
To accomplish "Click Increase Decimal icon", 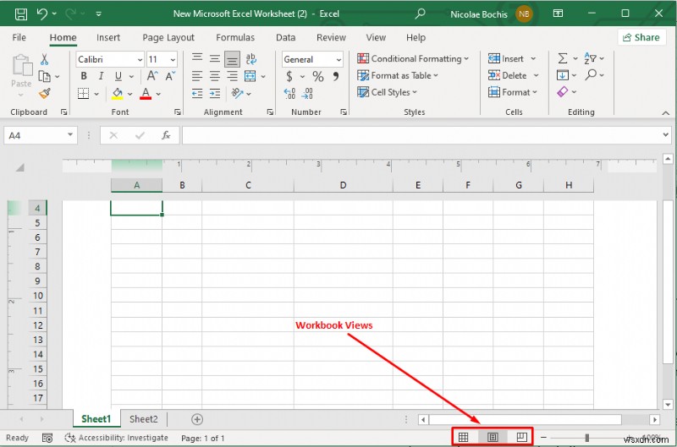I will [289, 94].
